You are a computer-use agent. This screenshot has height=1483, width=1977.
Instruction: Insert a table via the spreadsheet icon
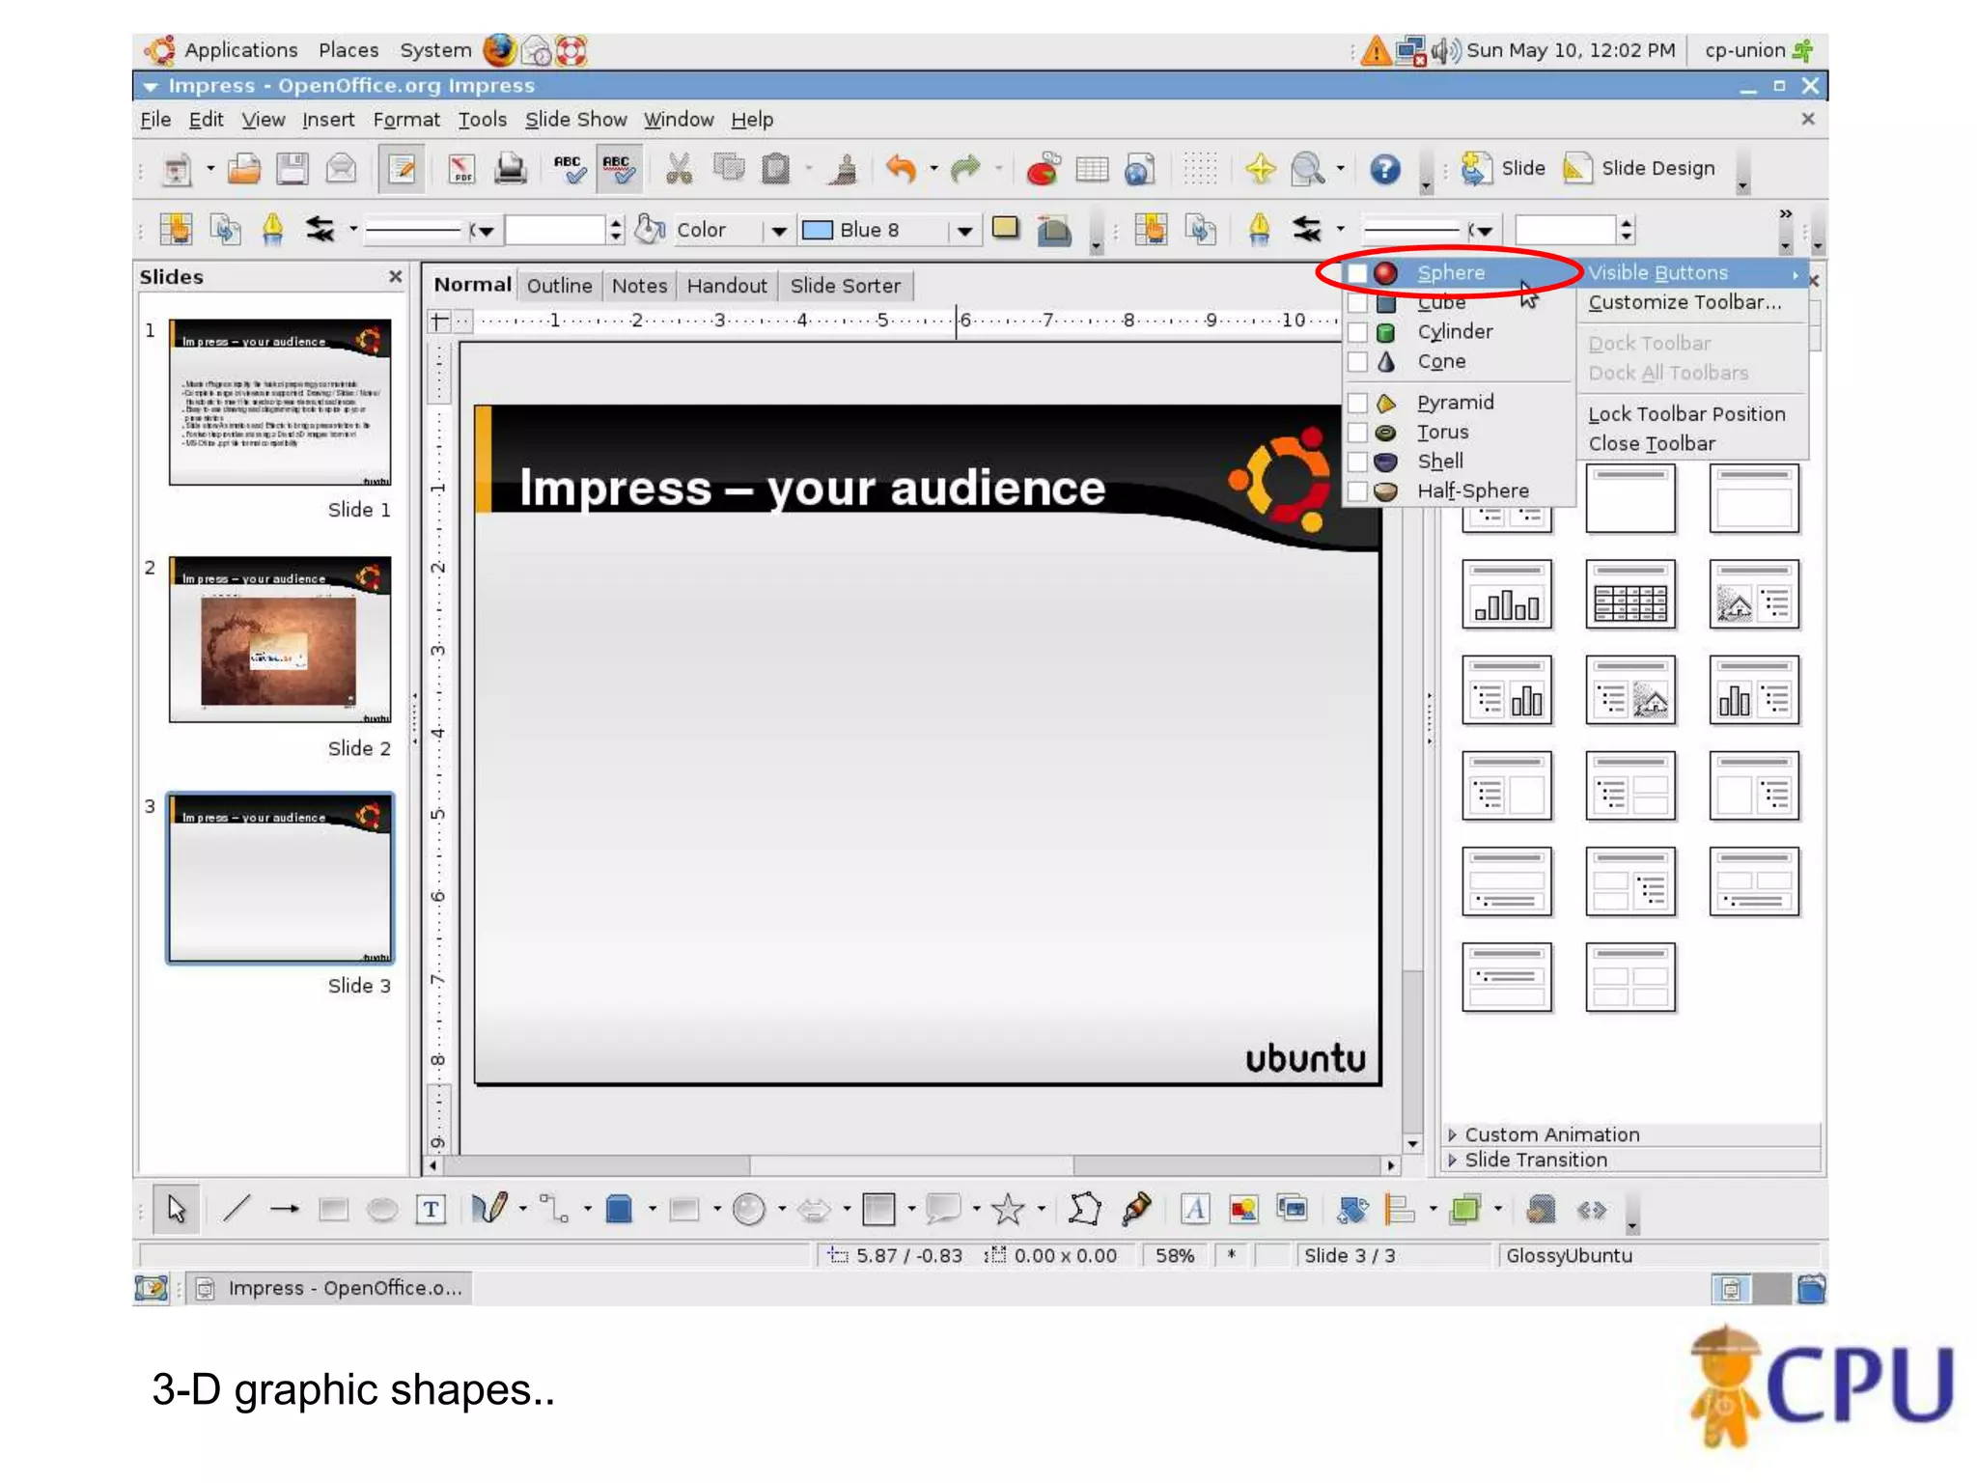tap(1092, 170)
